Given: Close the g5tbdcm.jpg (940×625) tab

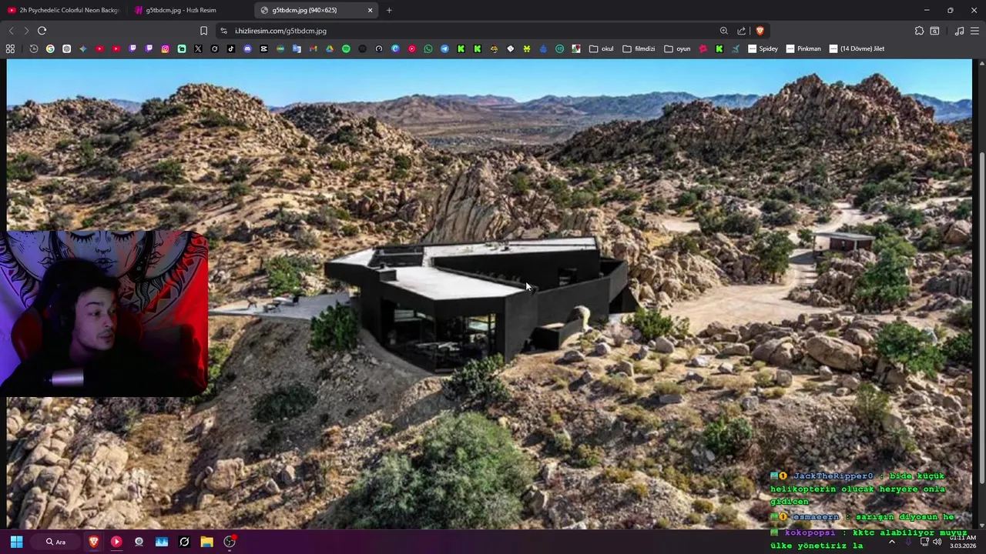Looking at the screenshot, I should point(370,10).
